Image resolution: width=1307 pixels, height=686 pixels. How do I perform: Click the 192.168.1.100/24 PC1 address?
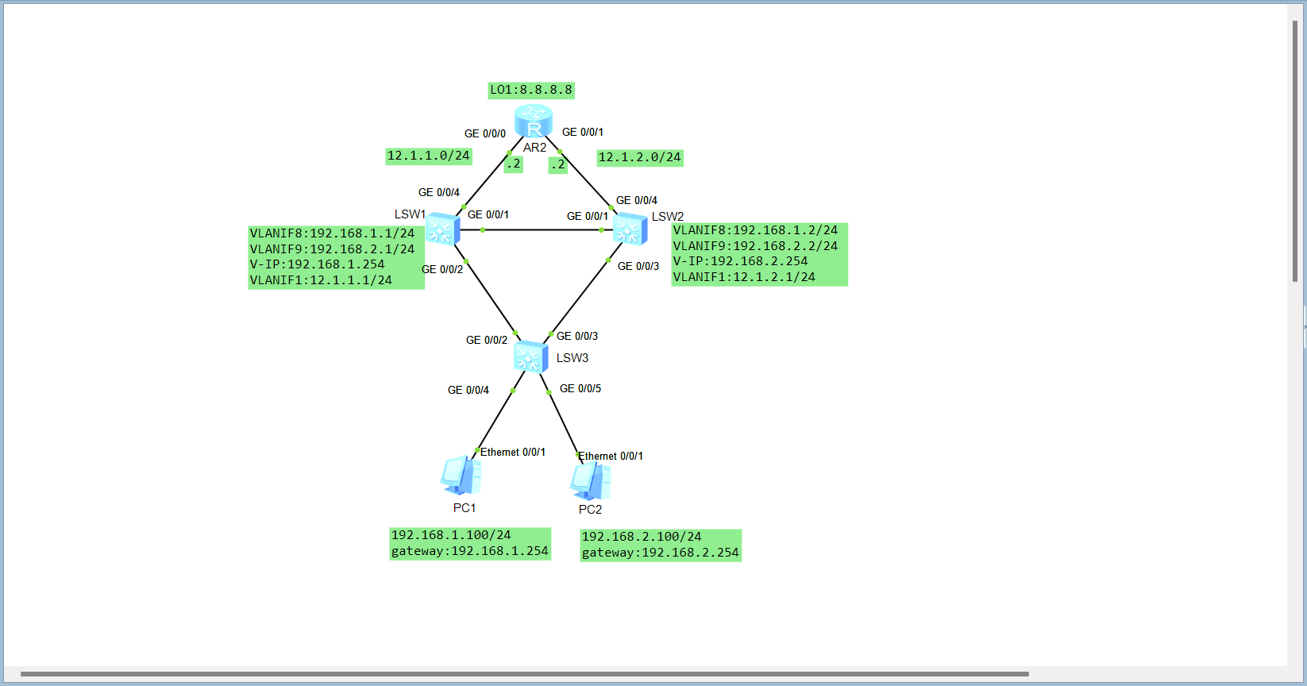tap(451, 535)
